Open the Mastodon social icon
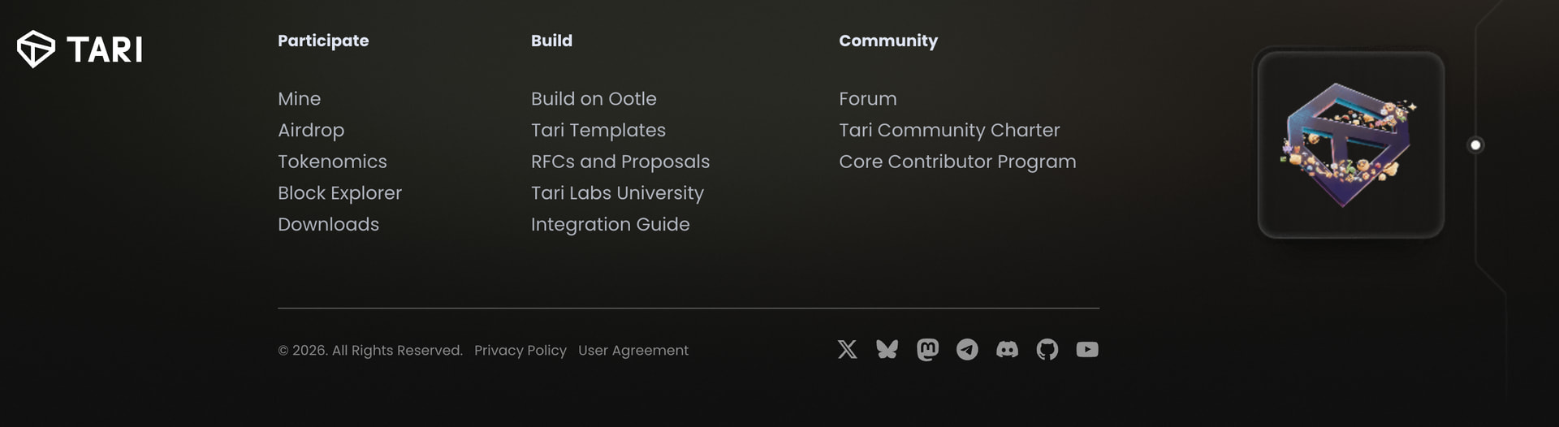 927,350
